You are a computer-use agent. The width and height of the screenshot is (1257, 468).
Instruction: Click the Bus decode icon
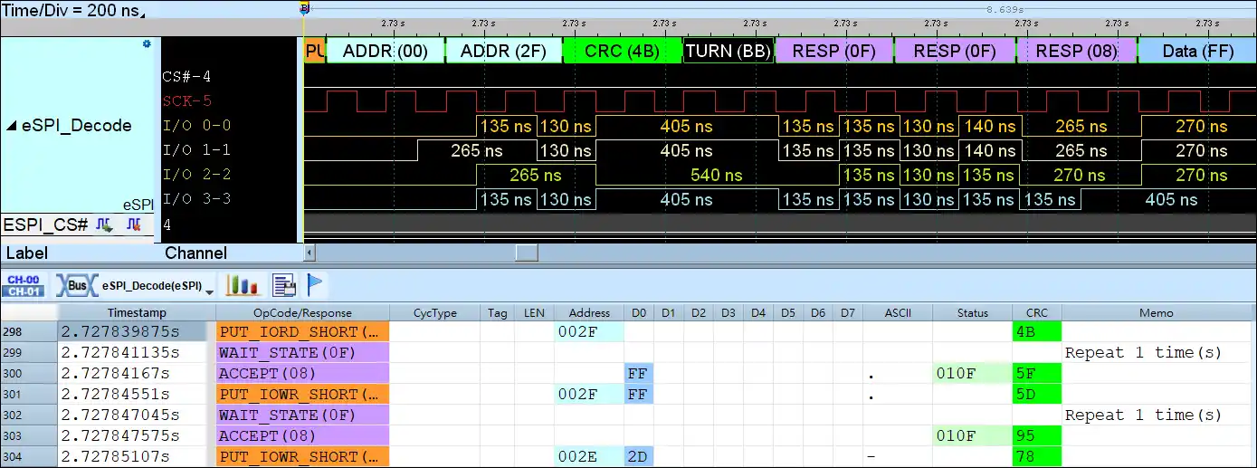pos(76,285)
